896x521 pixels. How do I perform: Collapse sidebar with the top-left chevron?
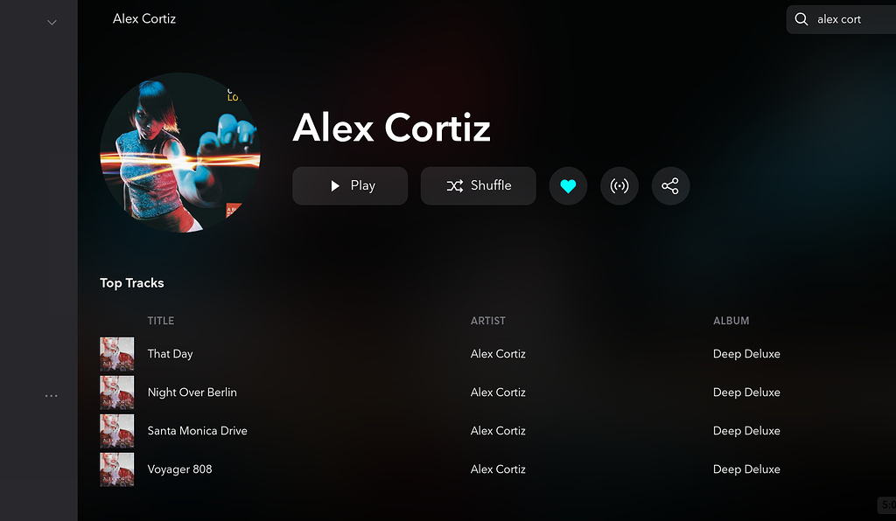(52, 23)
